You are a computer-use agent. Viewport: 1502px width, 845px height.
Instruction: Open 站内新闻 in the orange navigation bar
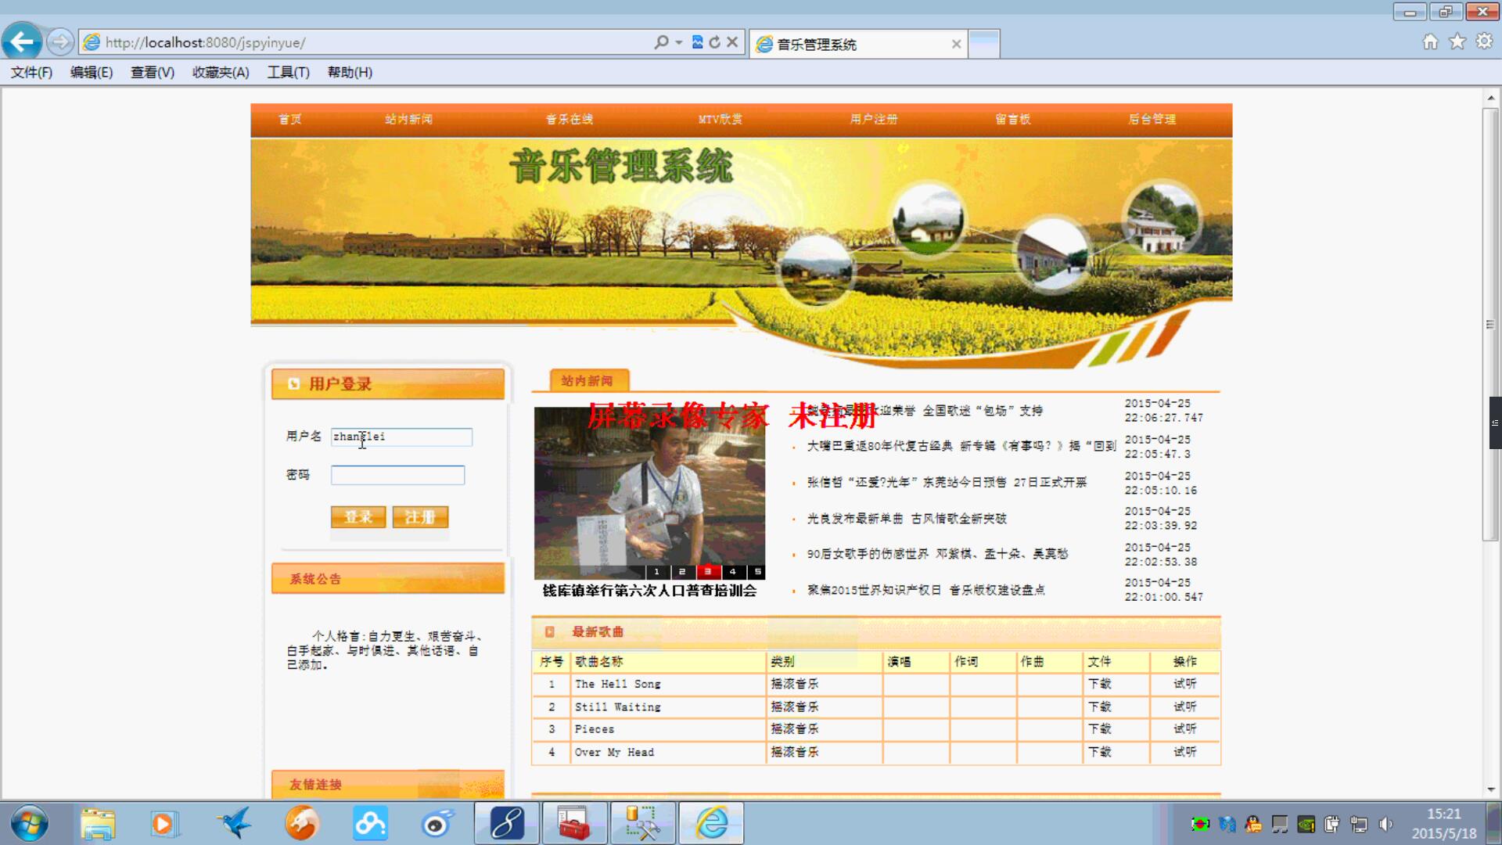pos(408,119)
